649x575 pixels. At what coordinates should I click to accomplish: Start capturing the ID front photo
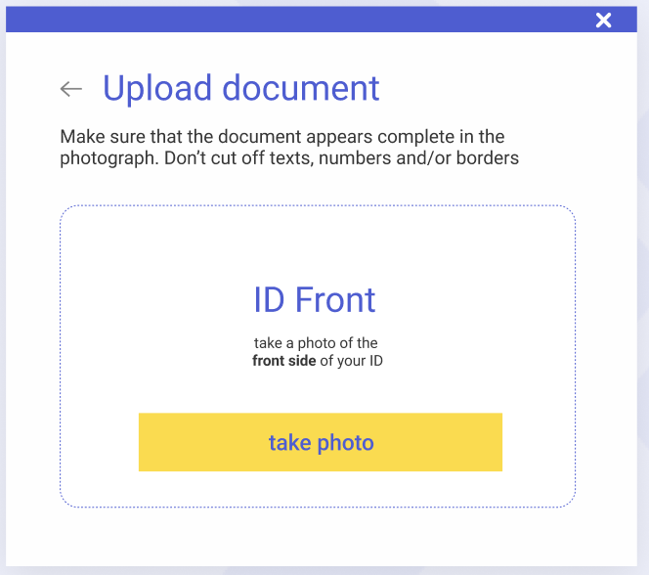click(x=321, y=442)
